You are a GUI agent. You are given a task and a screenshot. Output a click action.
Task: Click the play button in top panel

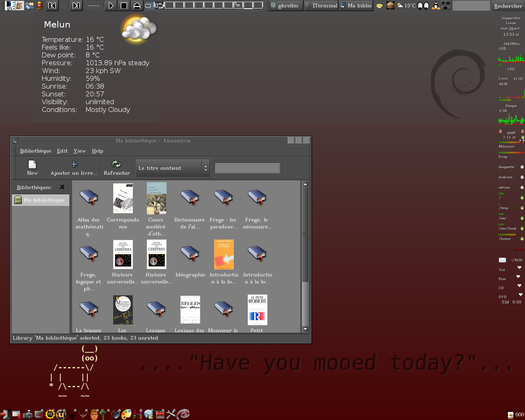click(x=111, y=6)
